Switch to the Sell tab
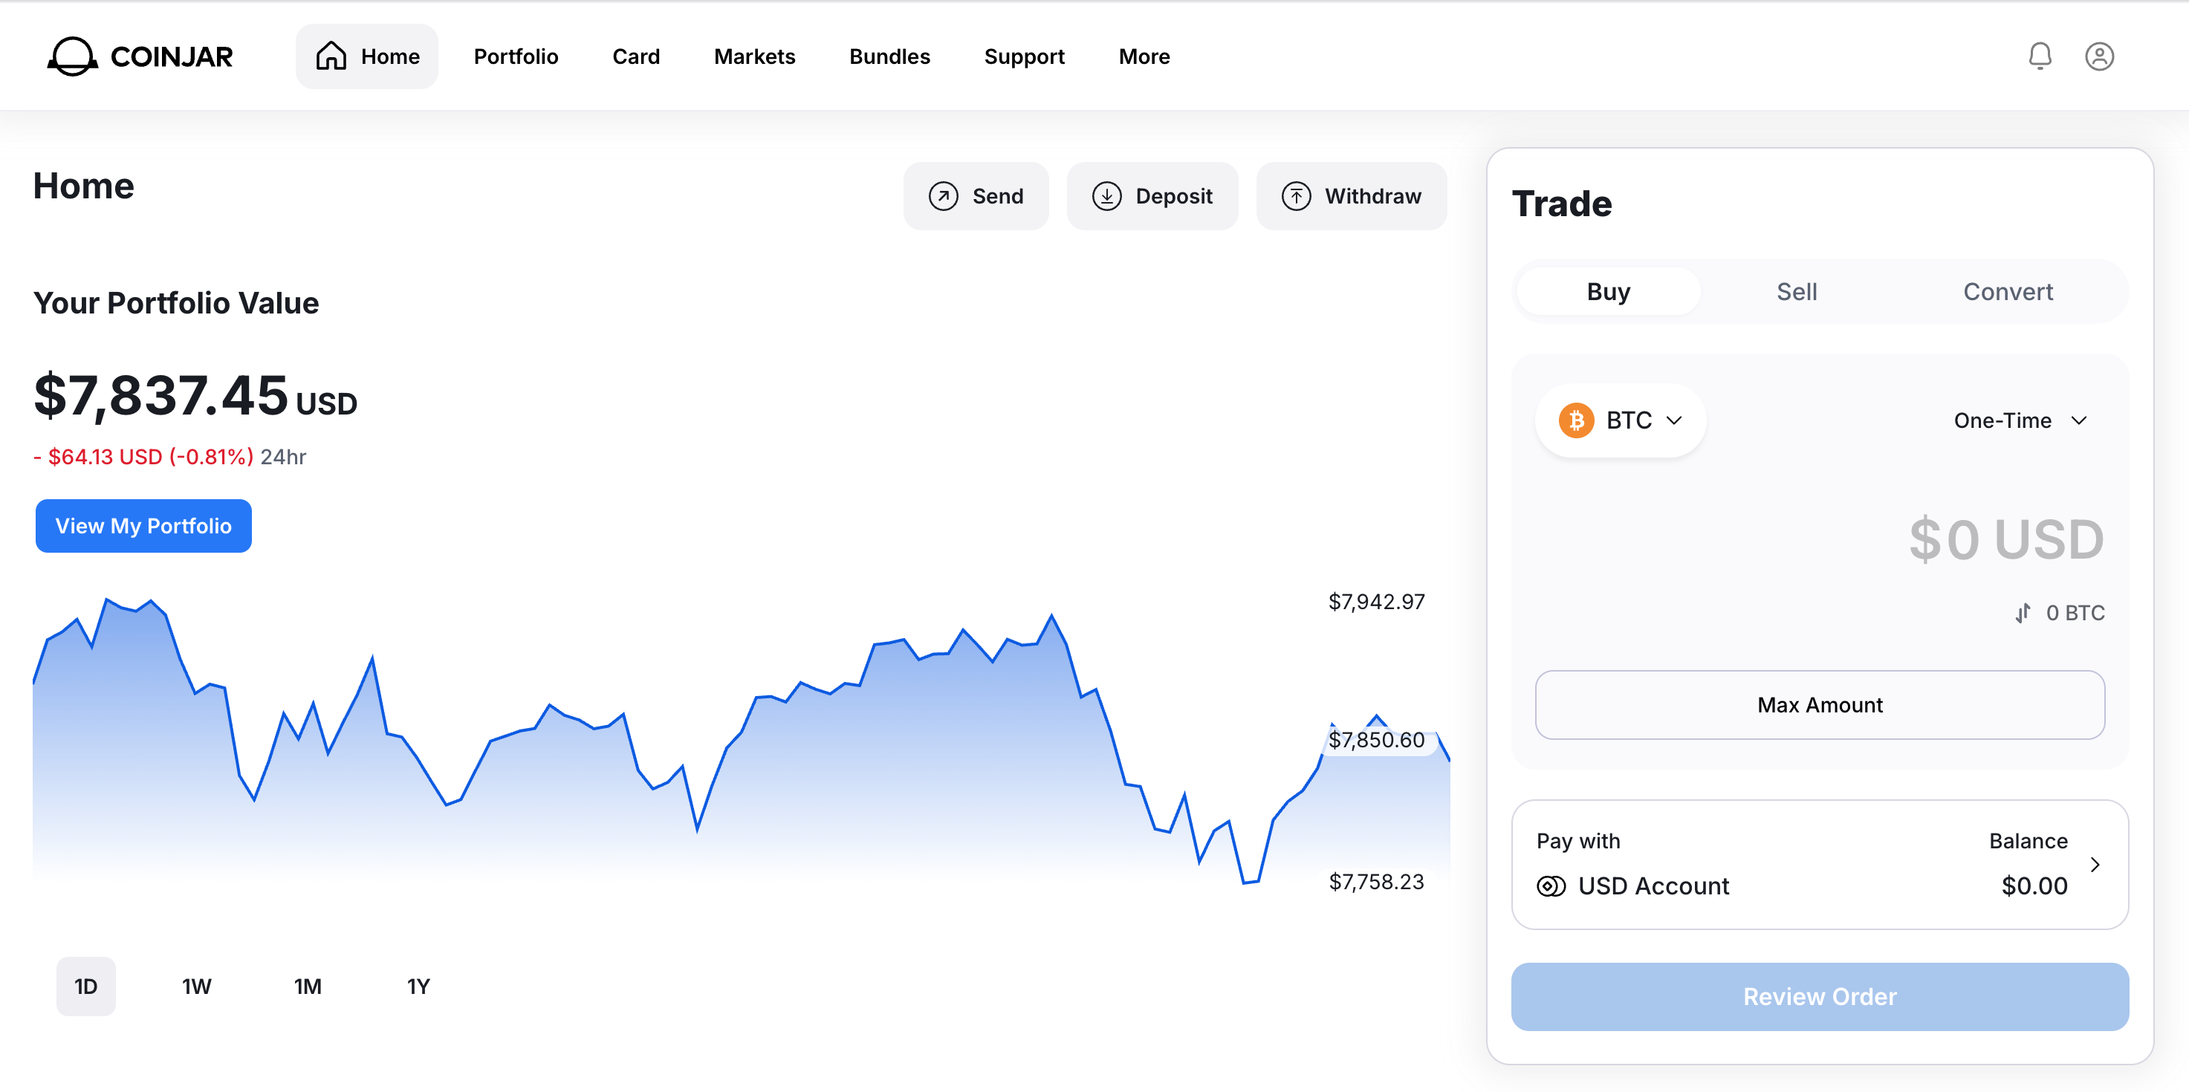This screenshot has height=1092, width=2189. 1797,291
